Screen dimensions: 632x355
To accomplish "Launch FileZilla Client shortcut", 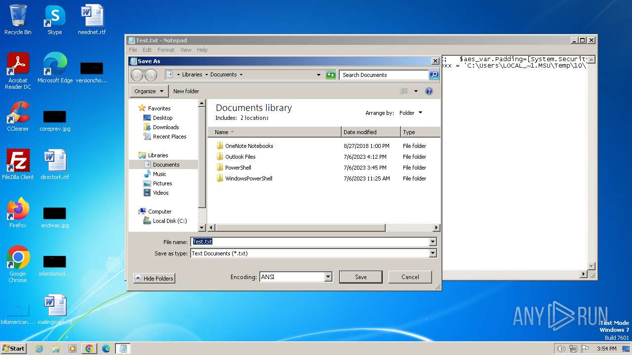I will pyautogui.click(x=18, y=164).
